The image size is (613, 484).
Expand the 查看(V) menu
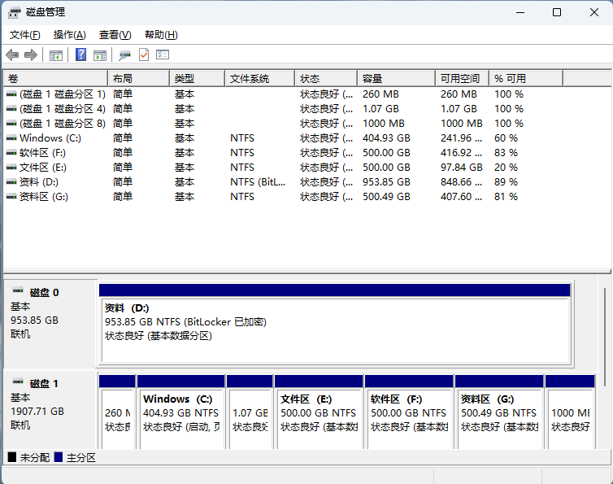[x=115, y=35]
